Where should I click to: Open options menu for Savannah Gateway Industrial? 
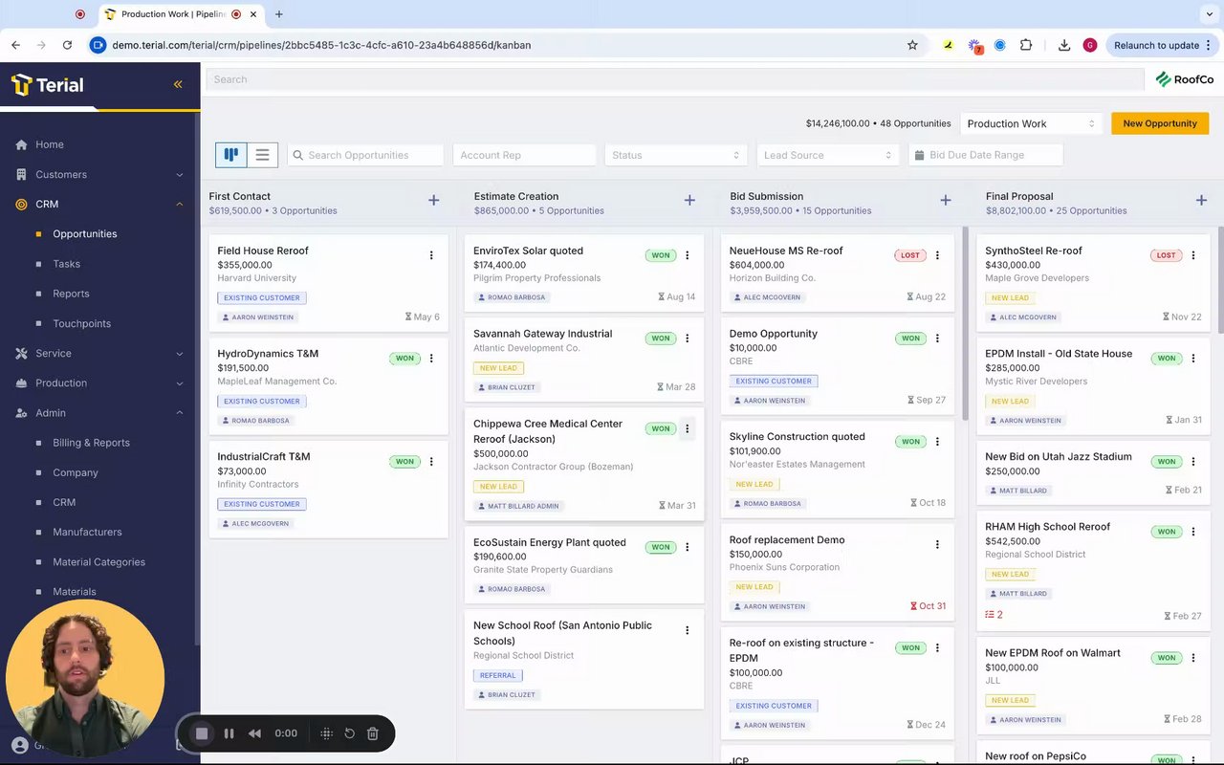688,339
